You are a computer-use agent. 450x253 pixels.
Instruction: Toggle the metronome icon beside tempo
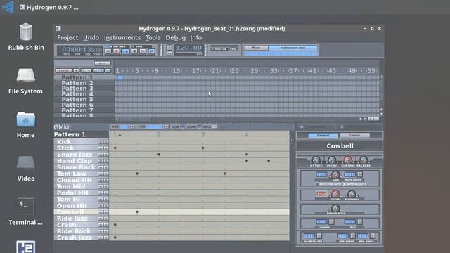point(169,48)
